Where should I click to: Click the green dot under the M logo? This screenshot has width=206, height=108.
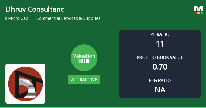[202, 13]
